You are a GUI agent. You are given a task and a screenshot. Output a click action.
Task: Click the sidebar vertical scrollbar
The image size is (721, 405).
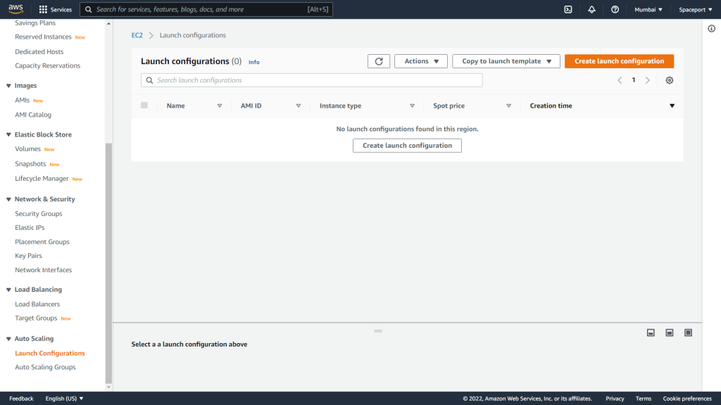[x=108, y=263]
